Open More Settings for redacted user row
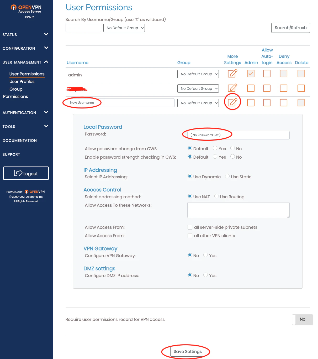Screen dimensions: 318x359 (232, 88)
